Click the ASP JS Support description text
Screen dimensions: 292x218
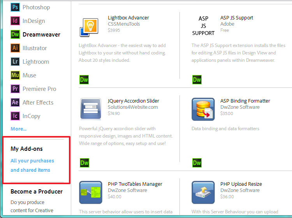(x=238, y=53)
